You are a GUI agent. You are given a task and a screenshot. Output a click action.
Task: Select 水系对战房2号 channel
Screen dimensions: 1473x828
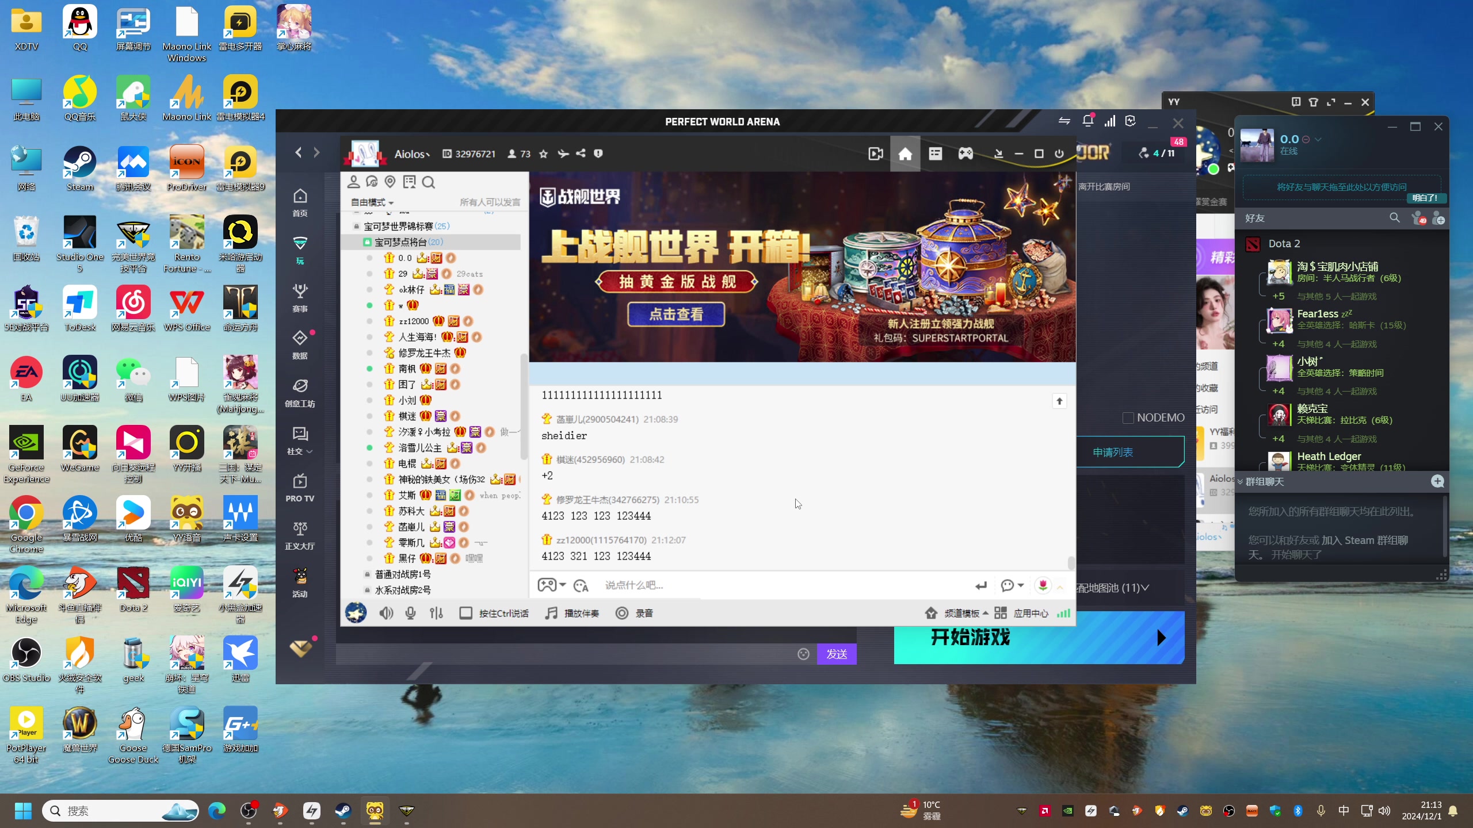click(403, 591)
